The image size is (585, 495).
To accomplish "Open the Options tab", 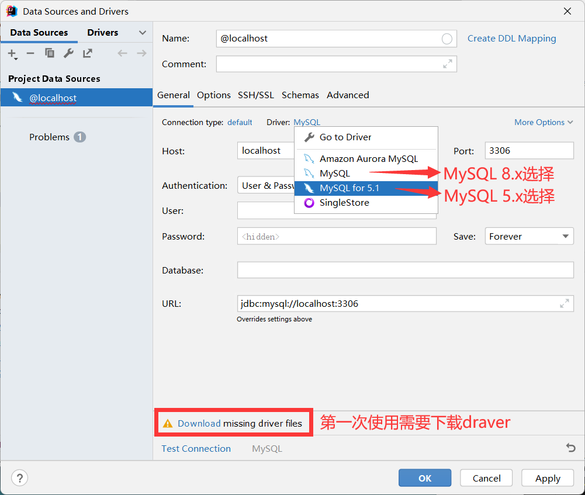I will click(214, 95).
